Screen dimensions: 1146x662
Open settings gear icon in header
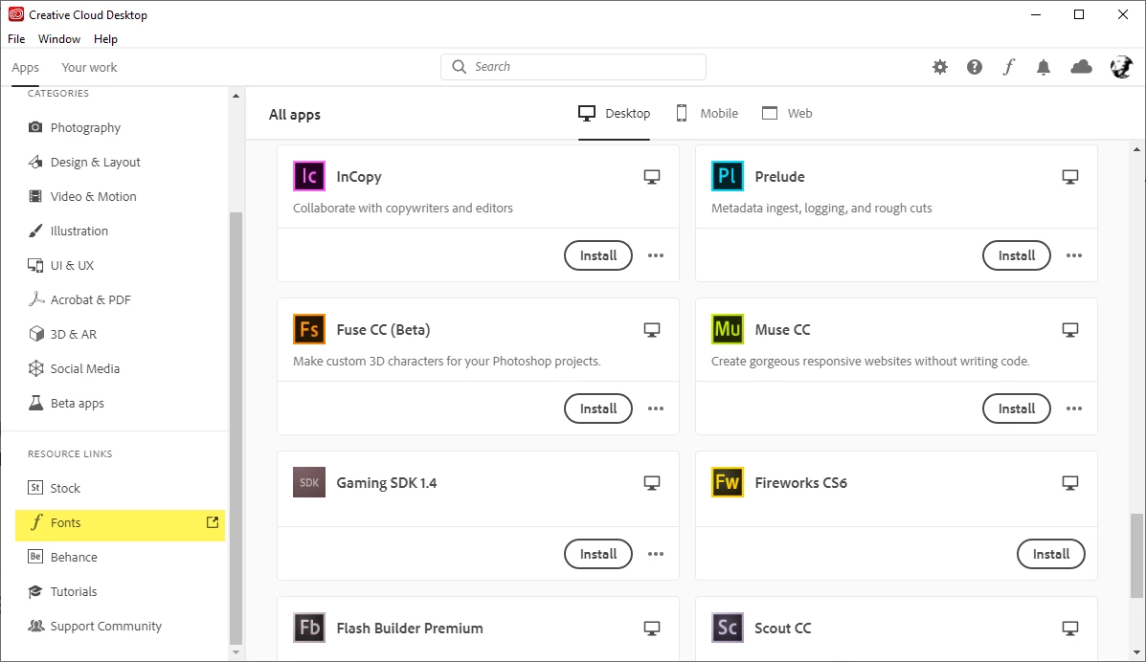(940, 67)
